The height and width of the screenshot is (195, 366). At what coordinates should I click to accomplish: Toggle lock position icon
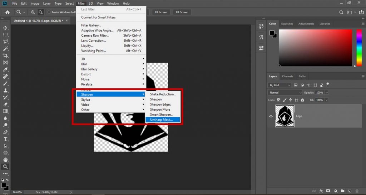pyautogui.click(x=290, y=100)
